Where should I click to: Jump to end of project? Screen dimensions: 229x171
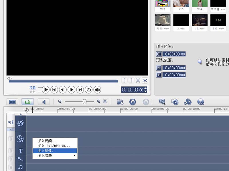click(80, 89)
